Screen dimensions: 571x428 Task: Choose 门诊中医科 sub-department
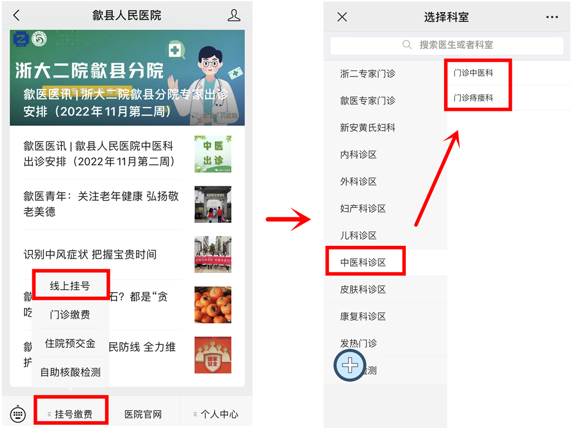(473, 73)
